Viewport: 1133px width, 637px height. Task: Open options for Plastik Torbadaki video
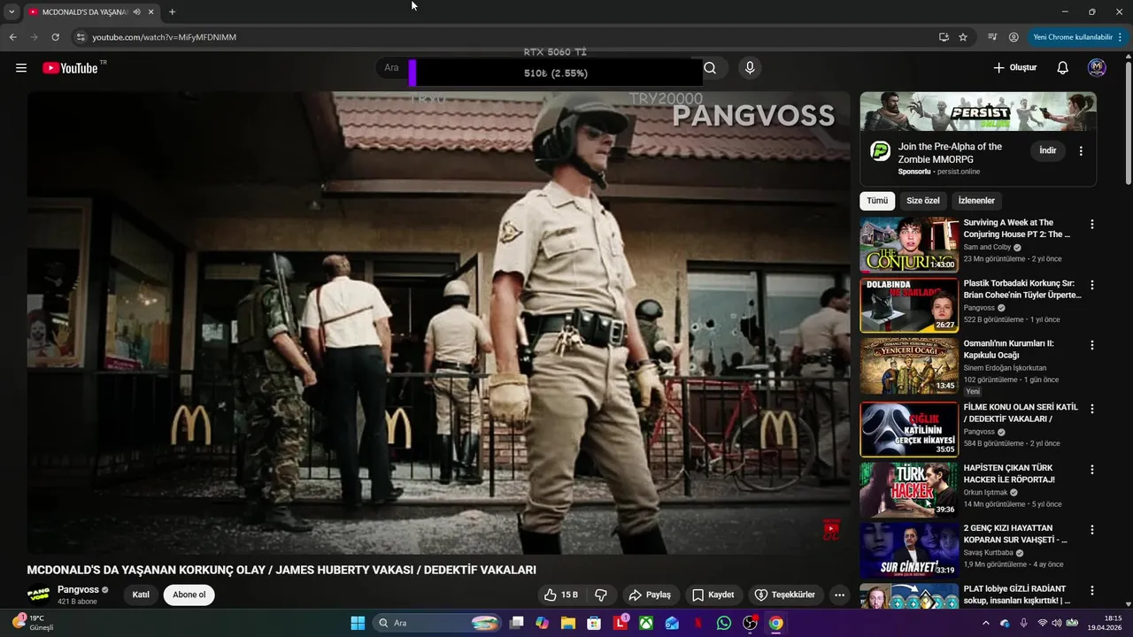(x=1091, y=285)
